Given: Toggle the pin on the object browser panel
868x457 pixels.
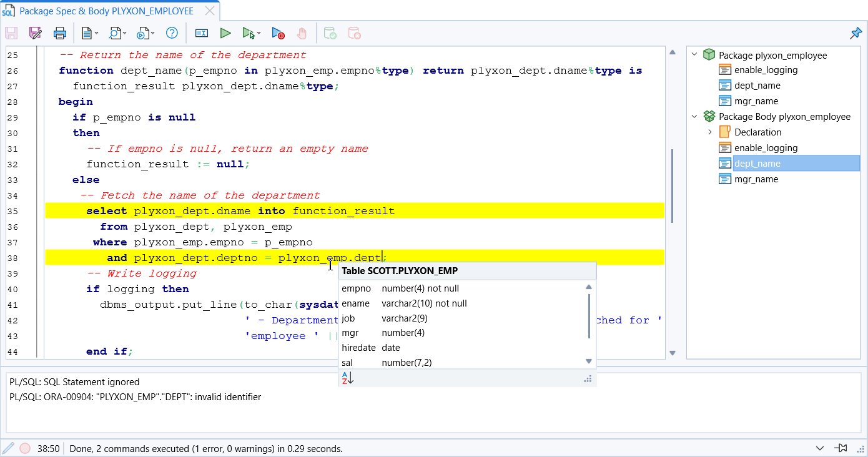Looking at the screenshot, I should (856, 32).
